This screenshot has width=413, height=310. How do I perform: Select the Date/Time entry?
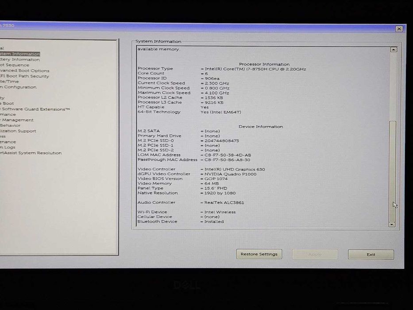coord(9,81)
